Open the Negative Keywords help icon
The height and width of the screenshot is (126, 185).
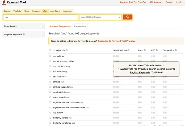pyautogui.click(x=24, y=34)
